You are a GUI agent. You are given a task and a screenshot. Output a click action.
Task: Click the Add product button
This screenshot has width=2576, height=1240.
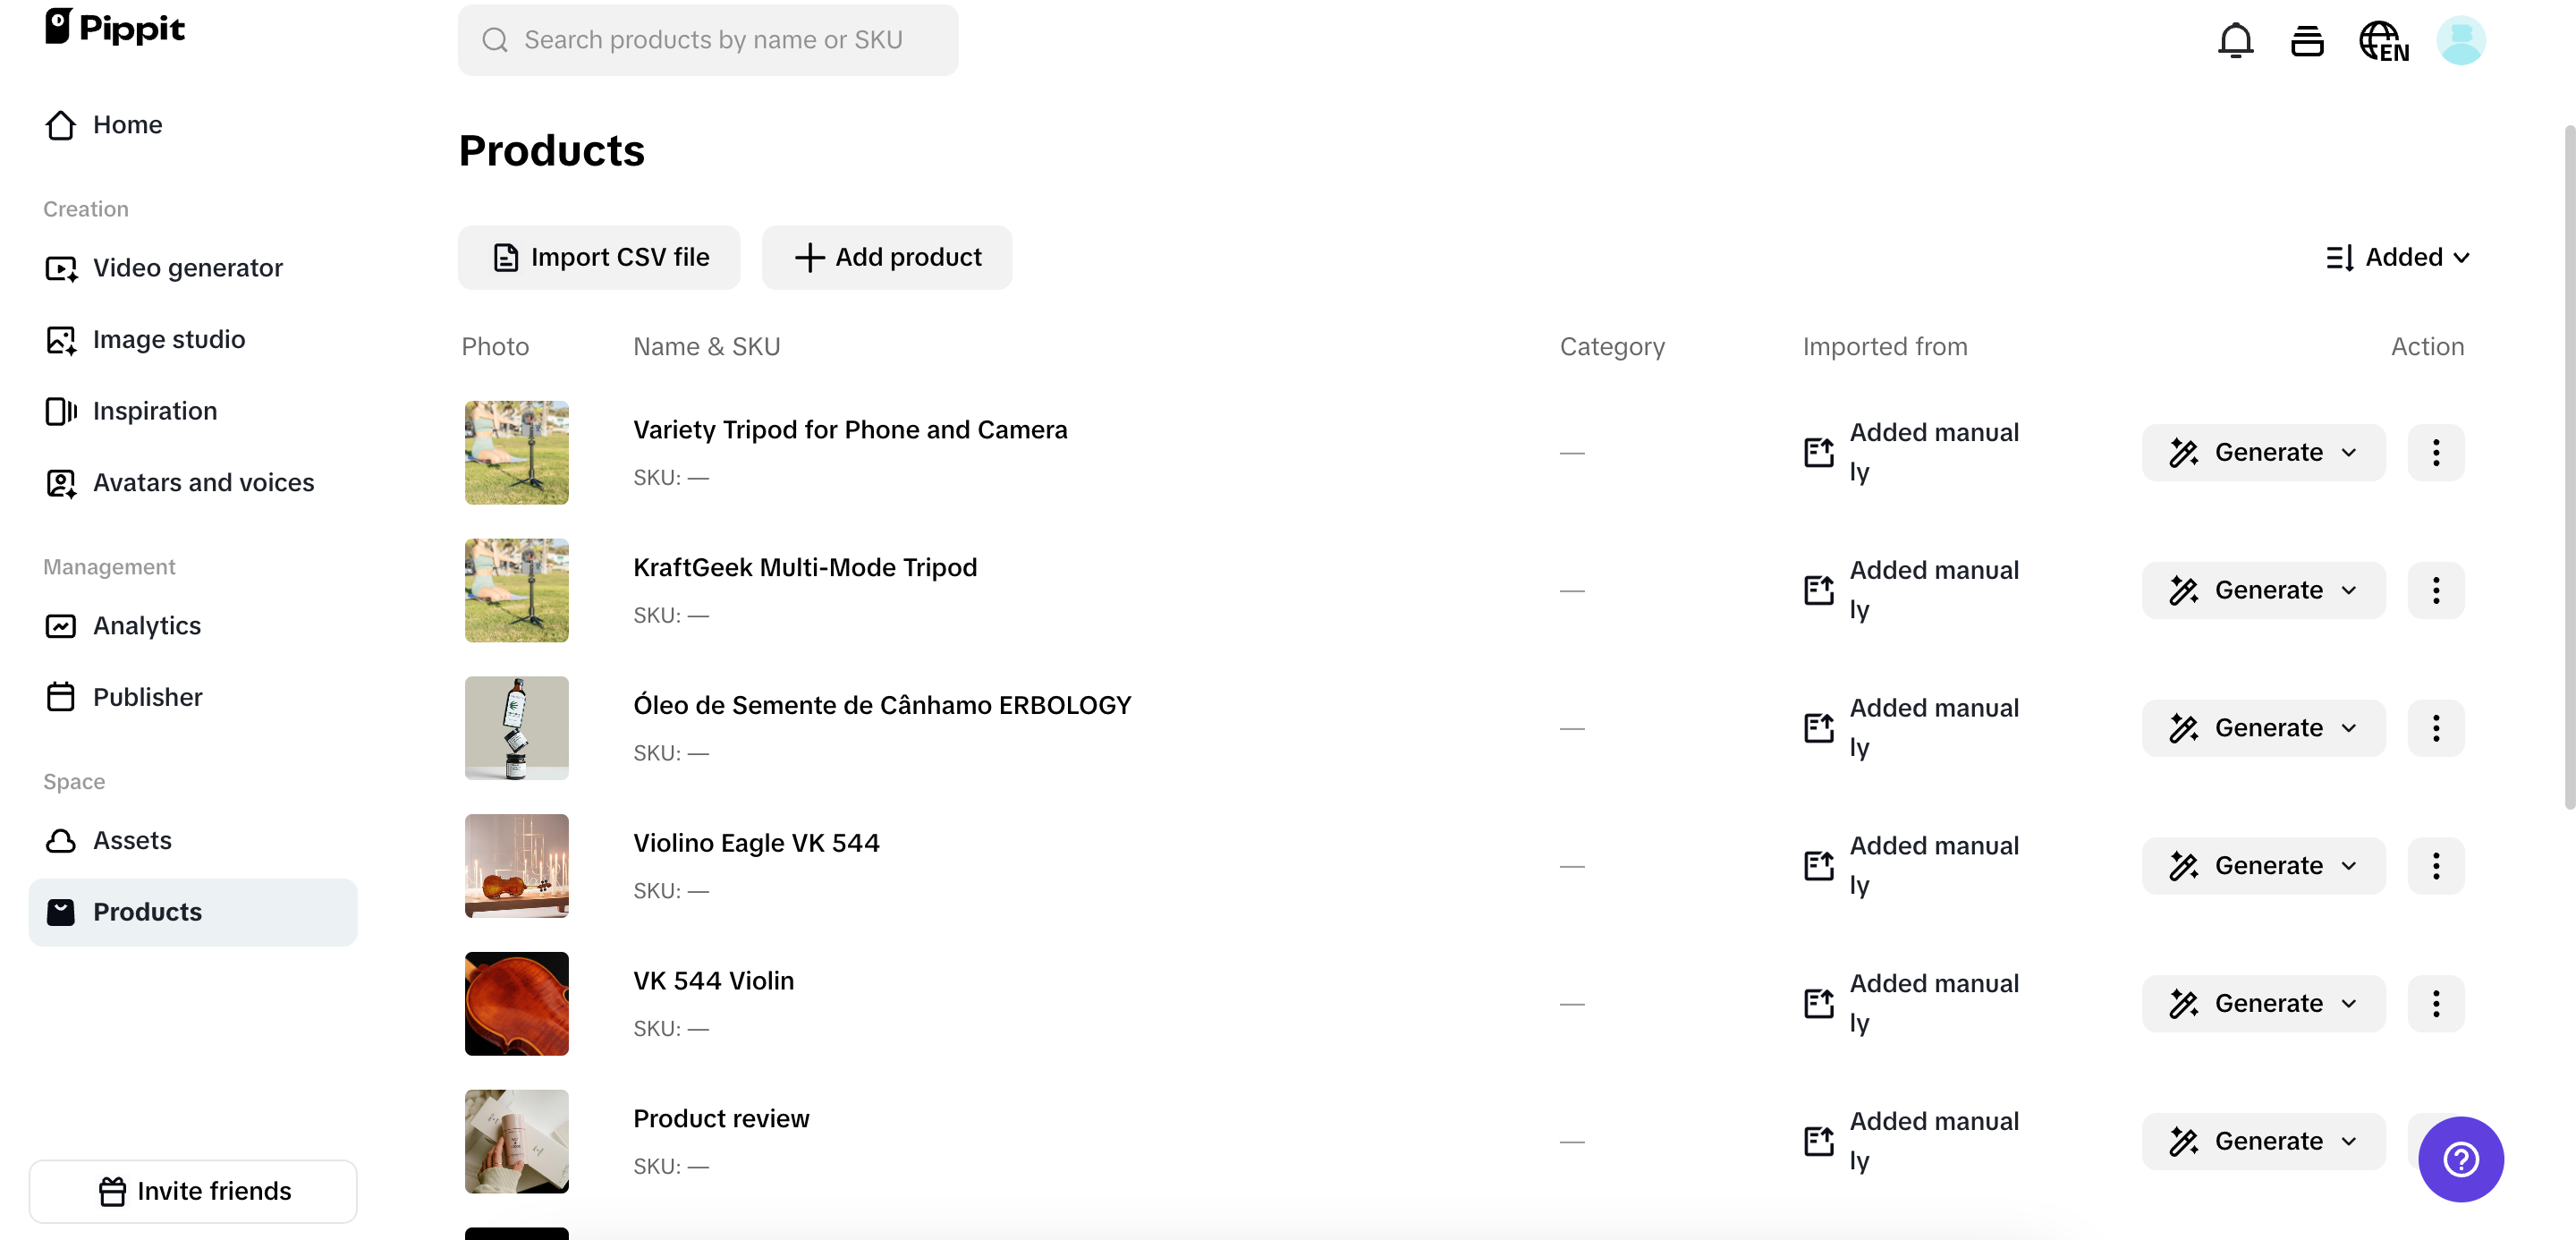(x=886, y=257)
